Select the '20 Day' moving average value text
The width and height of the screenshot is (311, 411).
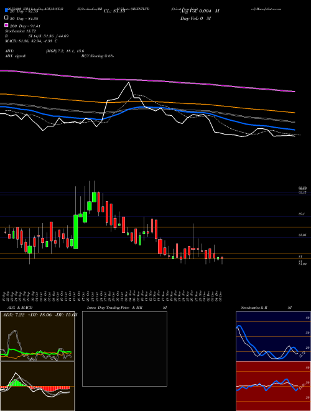[x=24, y=11]
